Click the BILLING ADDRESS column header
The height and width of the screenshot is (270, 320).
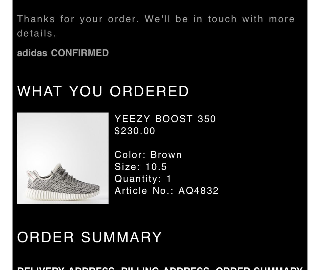click(x=165, y=268)
